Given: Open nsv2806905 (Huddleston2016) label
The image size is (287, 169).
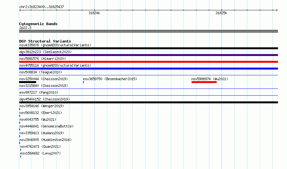Looking at the screenshot, I should [x=45, y=140].
